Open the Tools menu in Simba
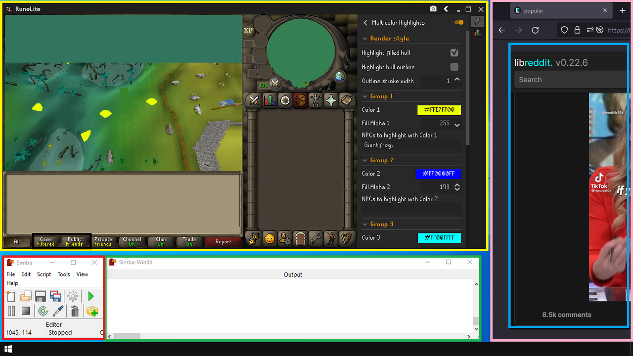The image size is (633, 356). [x=64, y=274]
